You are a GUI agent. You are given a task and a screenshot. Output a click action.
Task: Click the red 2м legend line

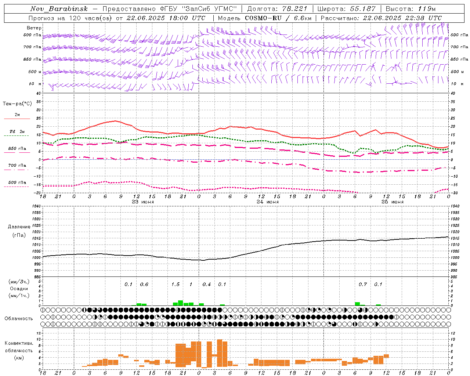(x=17, y=119)
